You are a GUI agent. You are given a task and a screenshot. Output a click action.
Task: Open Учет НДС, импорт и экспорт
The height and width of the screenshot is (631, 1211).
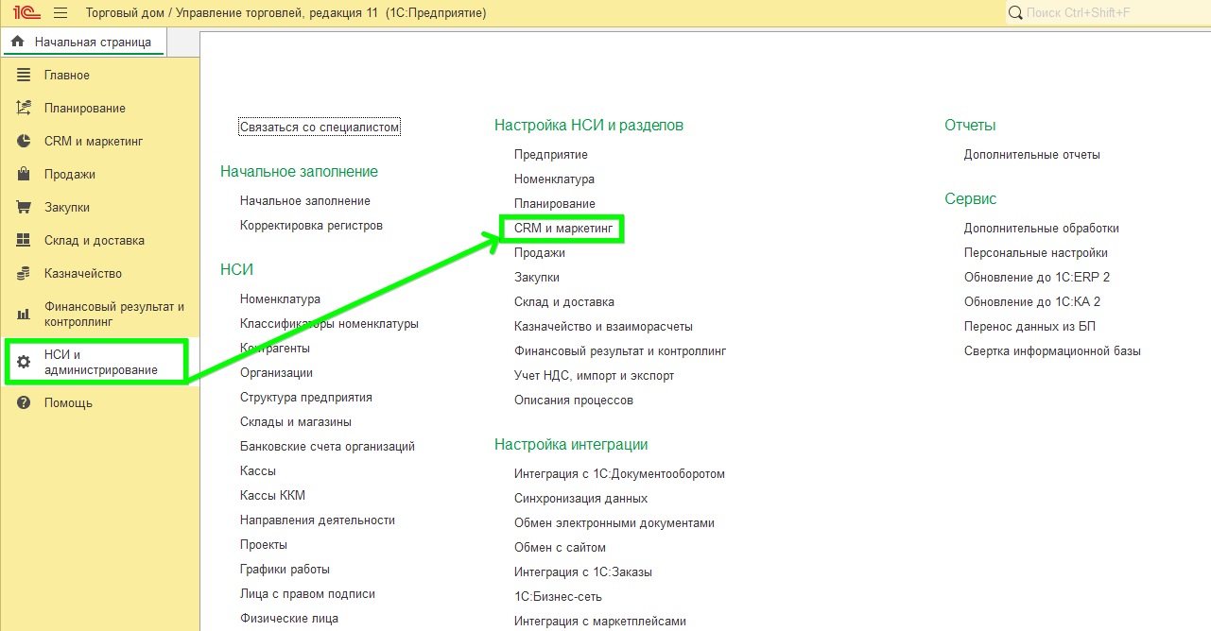595,376
